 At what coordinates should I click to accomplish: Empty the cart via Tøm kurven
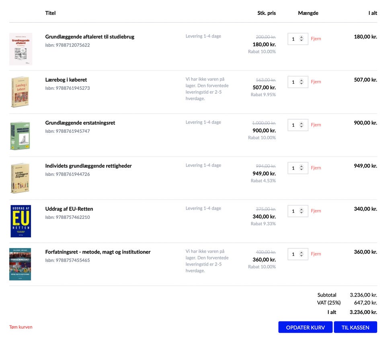coord(21,327)
